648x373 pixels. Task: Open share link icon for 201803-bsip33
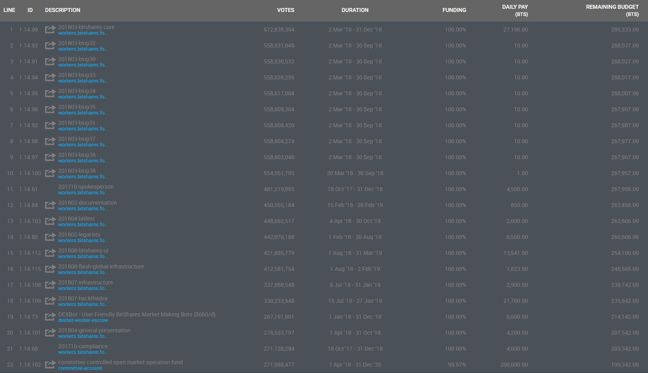50,77
